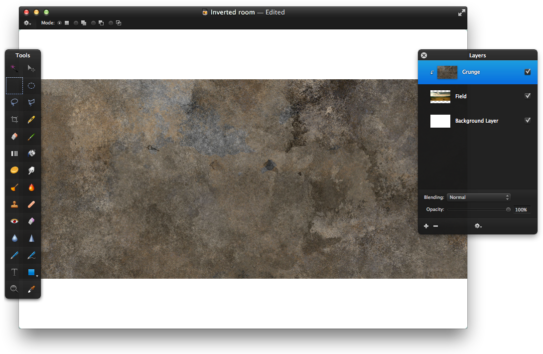Select the Magic Wand tool
Image resolution: width=543 pixels, height=354 pixels.
(x=14, y=68)
